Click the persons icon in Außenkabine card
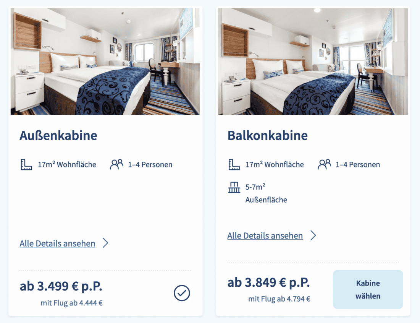Screen dimensions: 420x323 [x=116, y=165]
